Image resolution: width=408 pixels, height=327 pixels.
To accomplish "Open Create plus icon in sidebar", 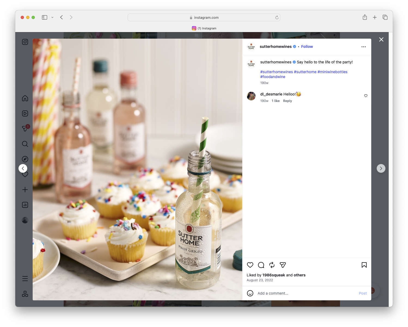I will 25,190.
